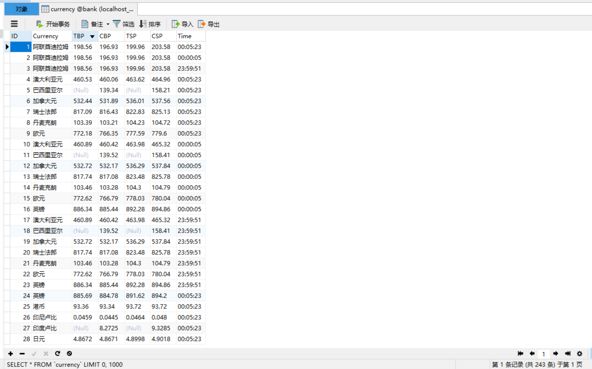The image size is (592, 369).
Task: Discard changes with the X icon
Action: pyautogui.click(x=46, y=353)
